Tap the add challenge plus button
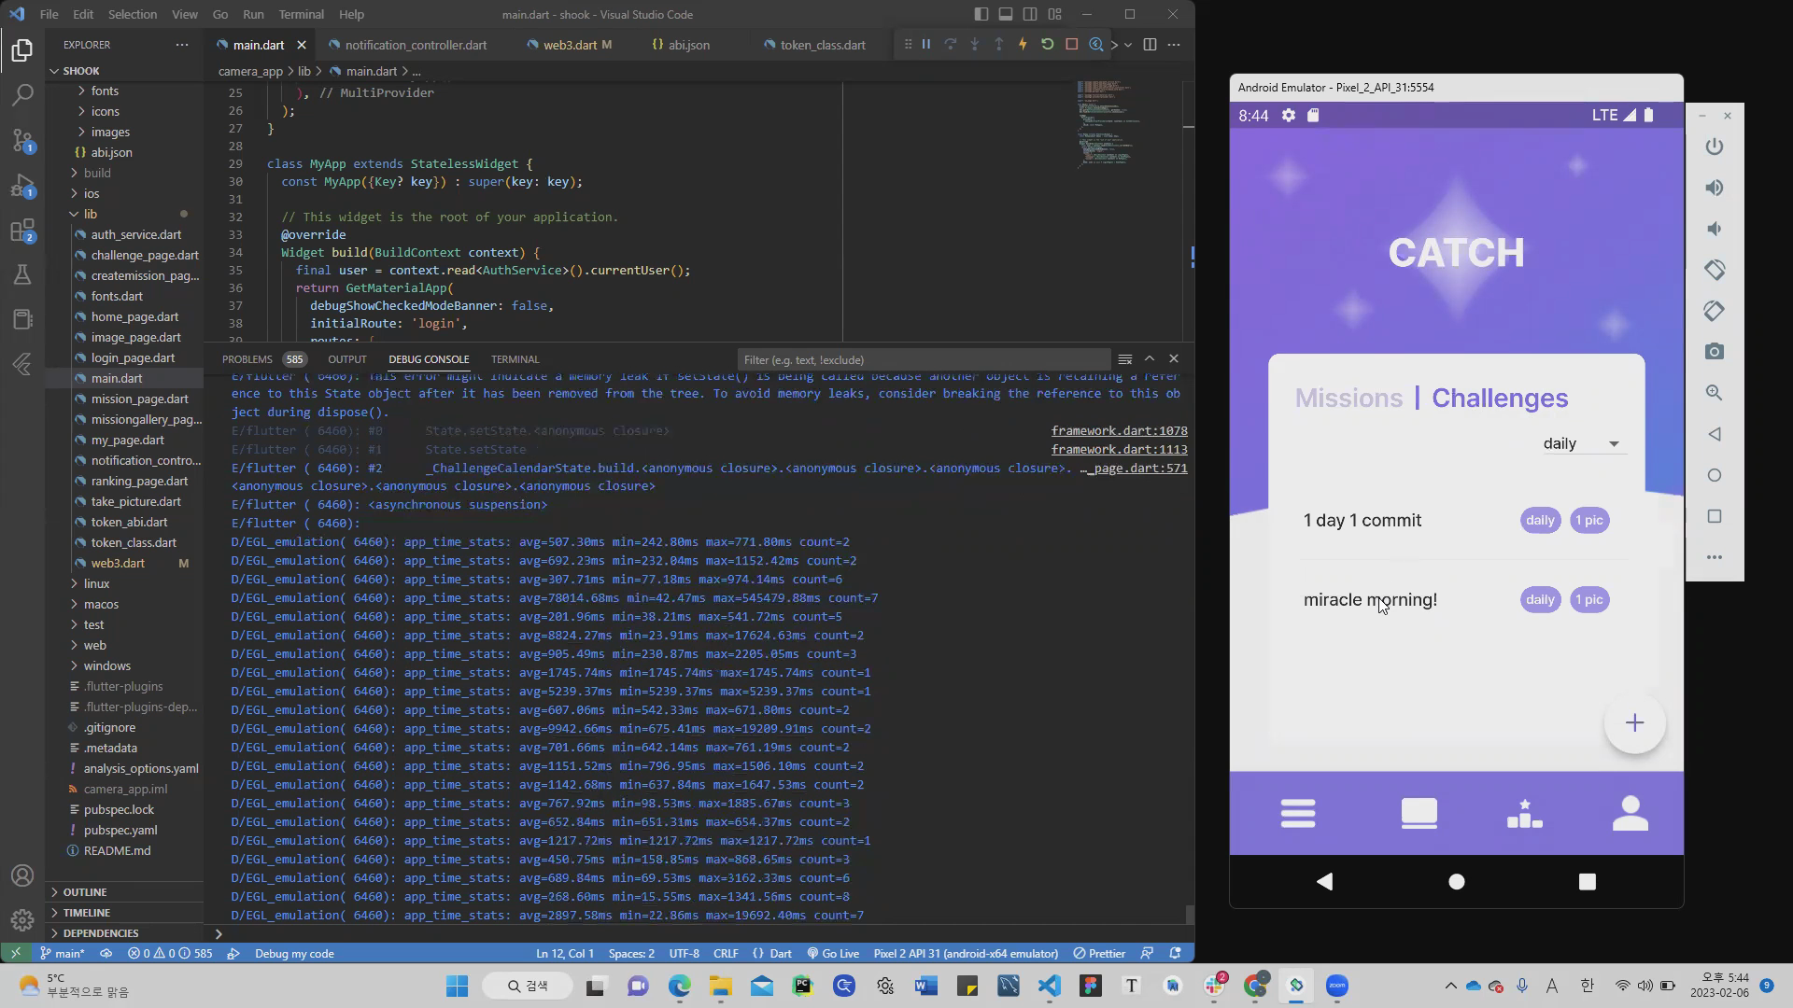The image size is (1793, 1008). click(1634, 723)
